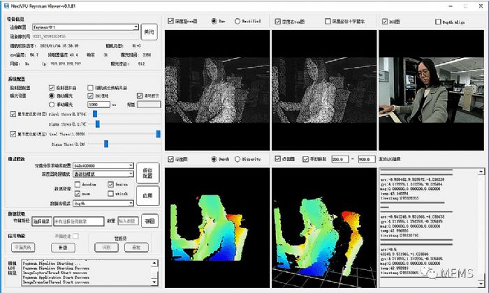Click the 应用 apply button
Screen dimensions: 489x293
point(150,197)
